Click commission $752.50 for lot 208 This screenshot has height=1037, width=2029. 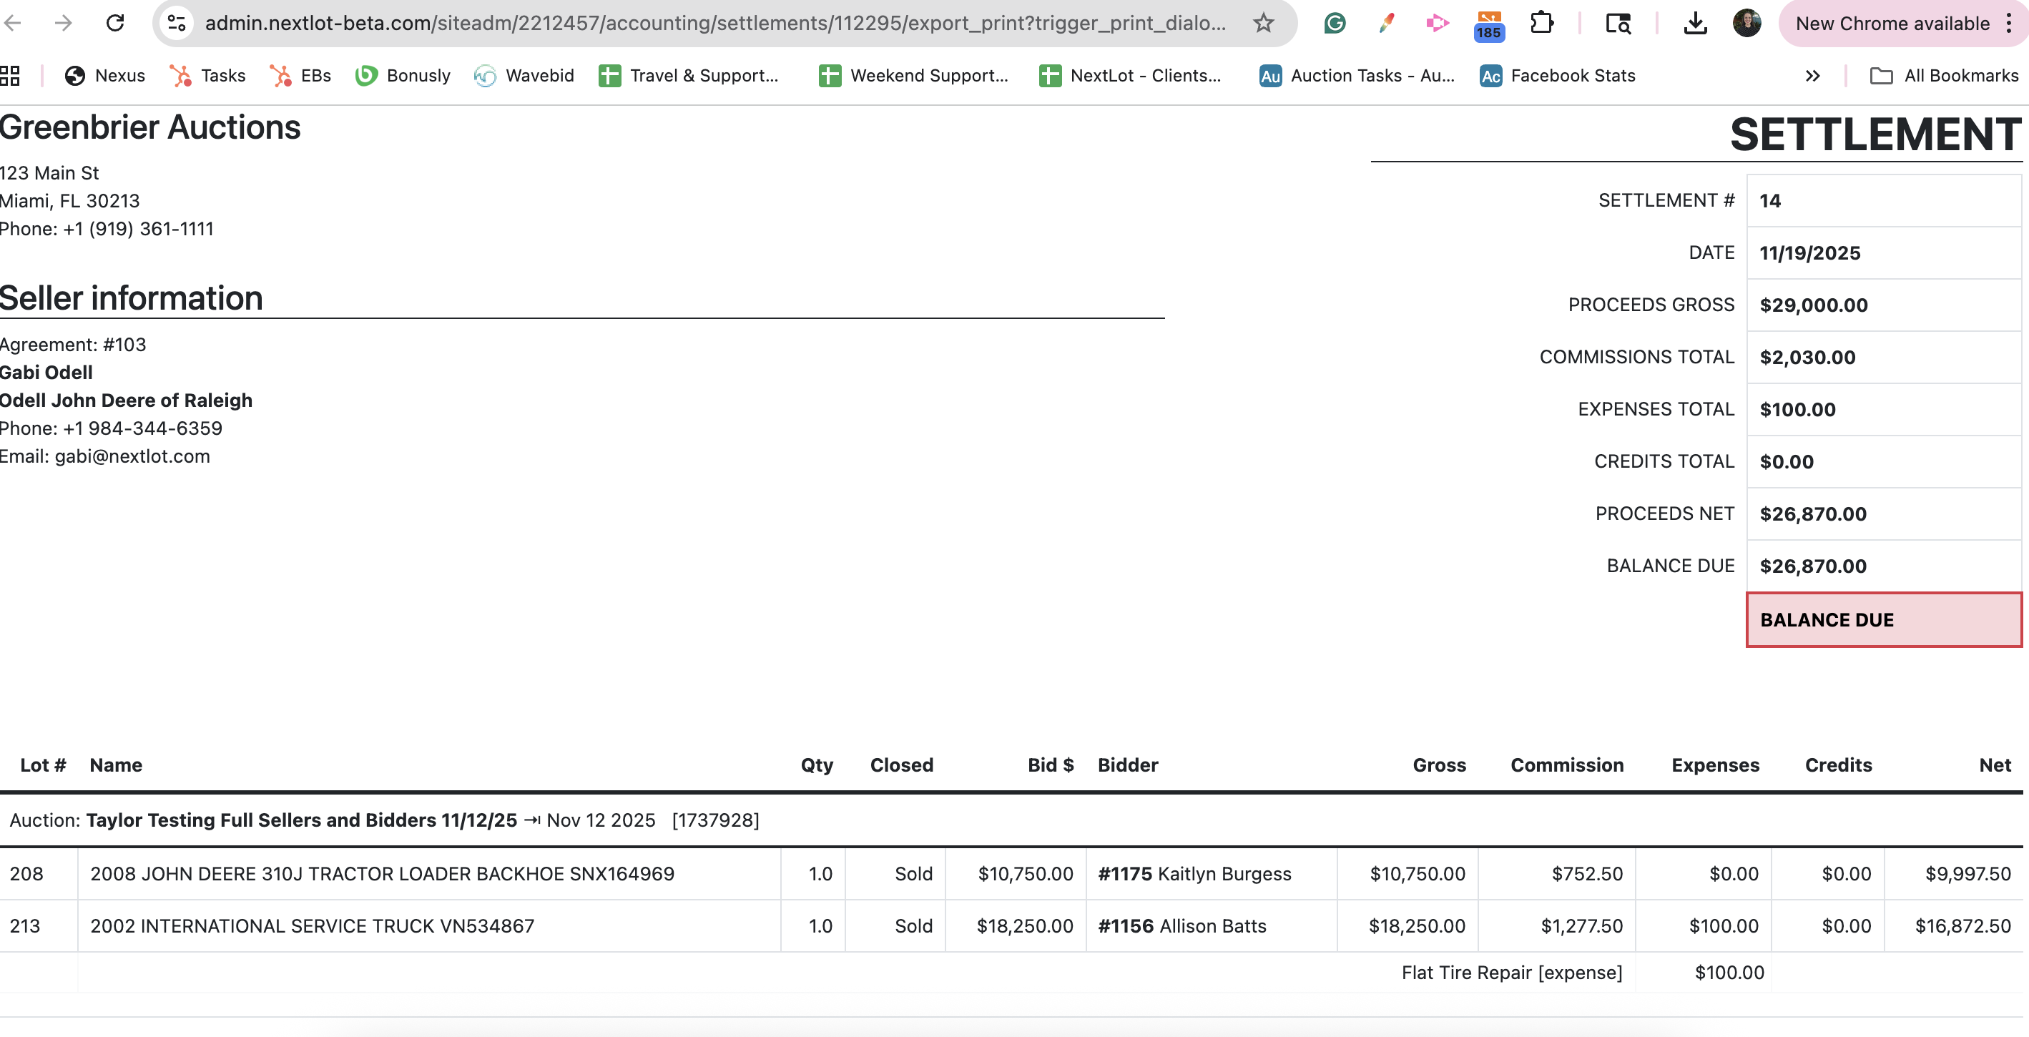(x=1586, y=874)
